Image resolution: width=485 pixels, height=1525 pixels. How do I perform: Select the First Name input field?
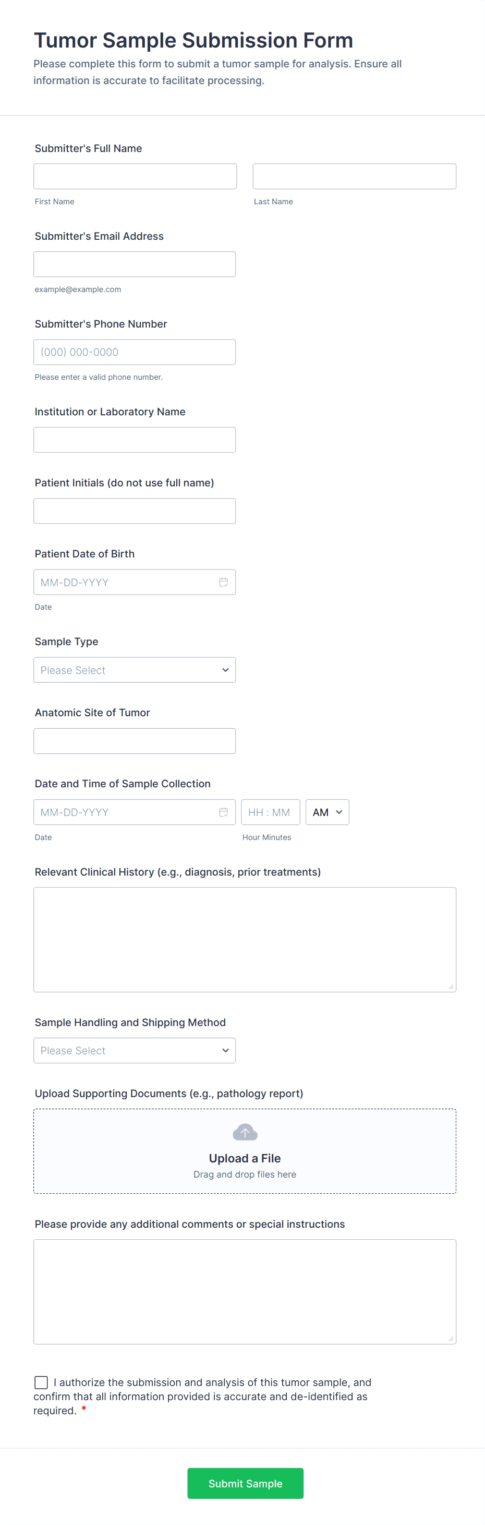[135, 176]
